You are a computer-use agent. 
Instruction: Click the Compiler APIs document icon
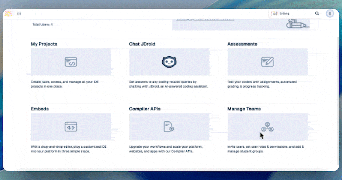[169, 127]
